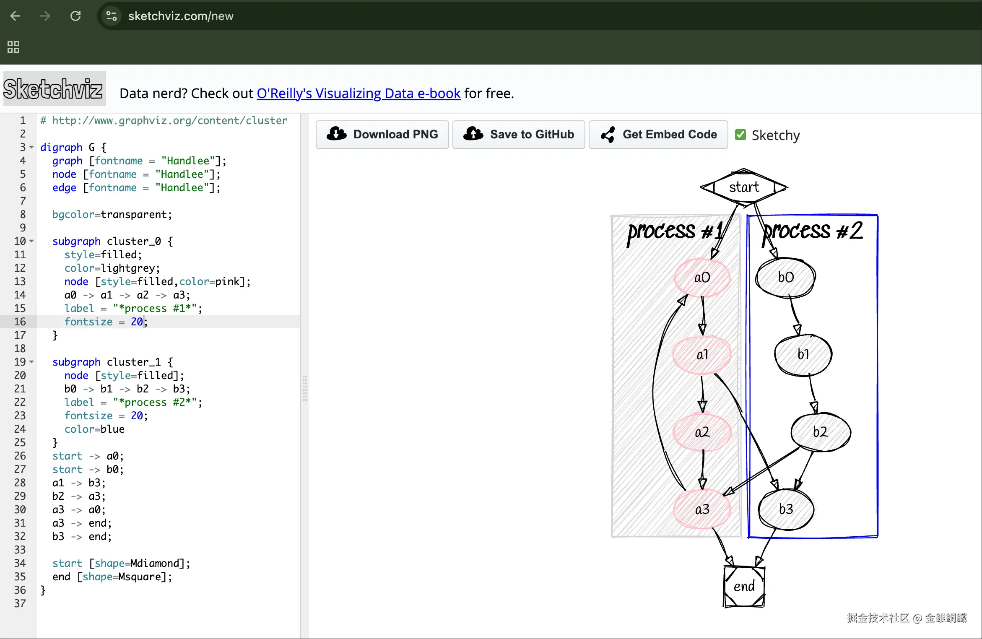Click the address bar URL sketchviz.com/new

tap(181, 16)
